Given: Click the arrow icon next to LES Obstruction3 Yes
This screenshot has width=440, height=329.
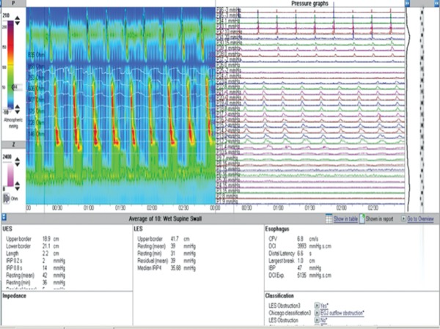Looking at the screenshot, I should [317, 305].
